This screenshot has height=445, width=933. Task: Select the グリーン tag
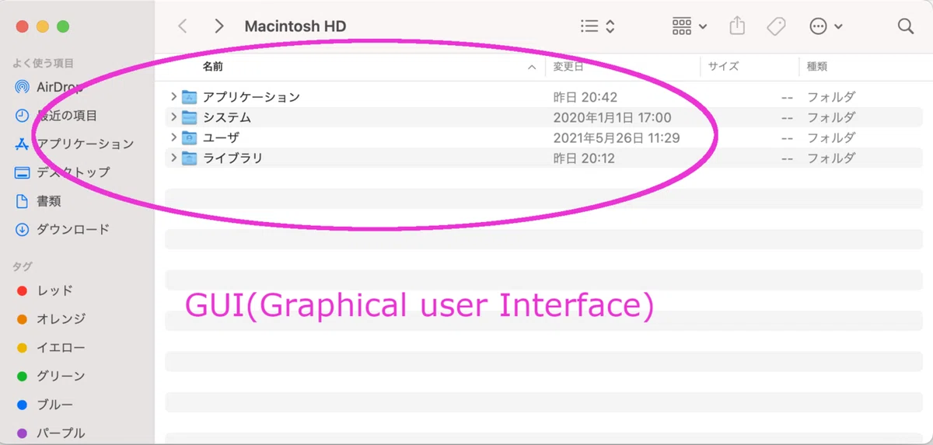pos(51,377)
